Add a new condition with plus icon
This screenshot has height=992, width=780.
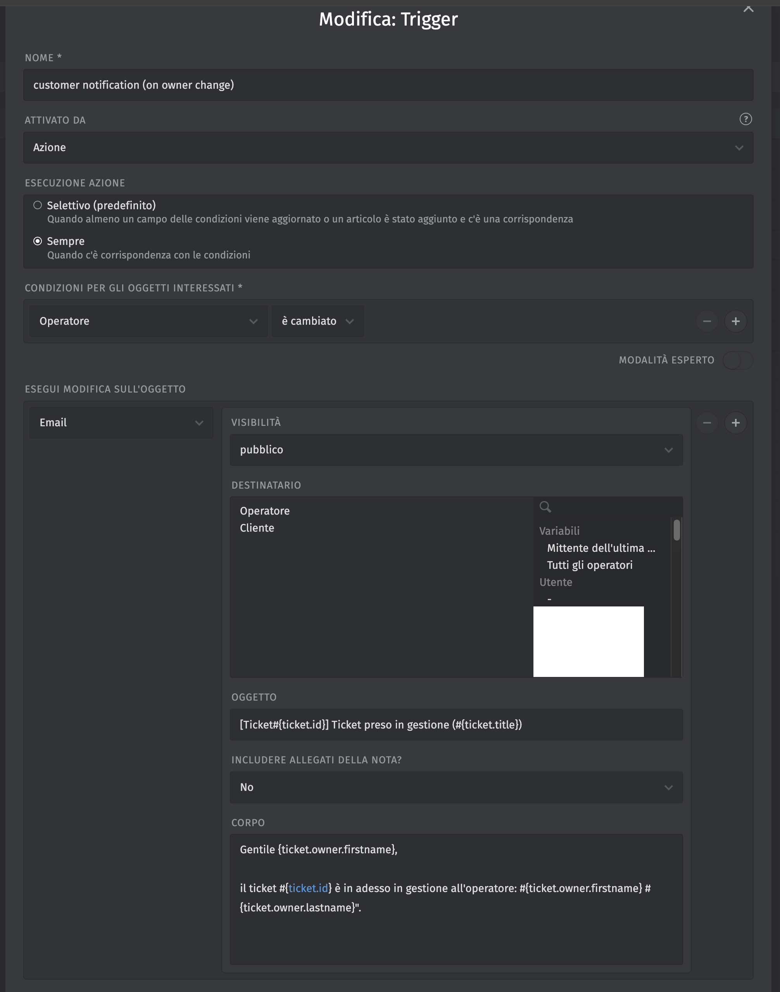tap(735, 321)
